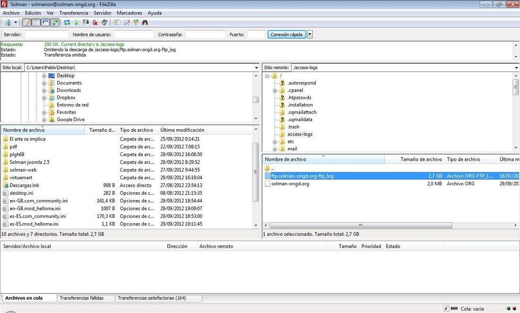Viewport: 520px width, 313px height.
Task: Click the Puerto field
Action: [x=256, y=35]
